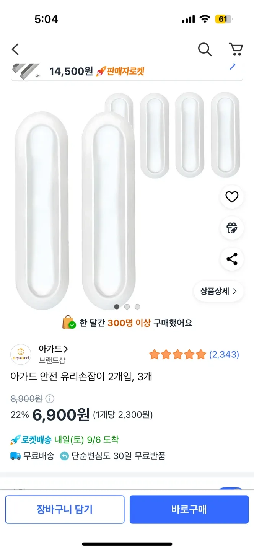Tap the aguard brand logo
Viewport: 254px width, 551px height.
(21, 354)
